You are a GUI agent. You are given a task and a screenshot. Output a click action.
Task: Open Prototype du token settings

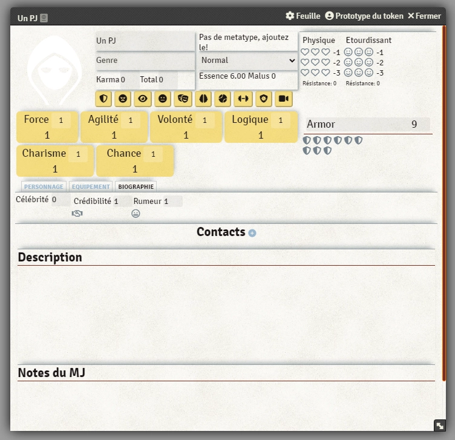(364, 16)
